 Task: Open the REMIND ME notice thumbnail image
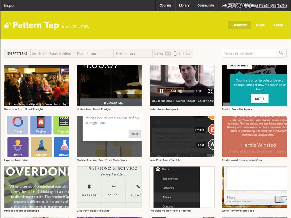click(109, 86)
